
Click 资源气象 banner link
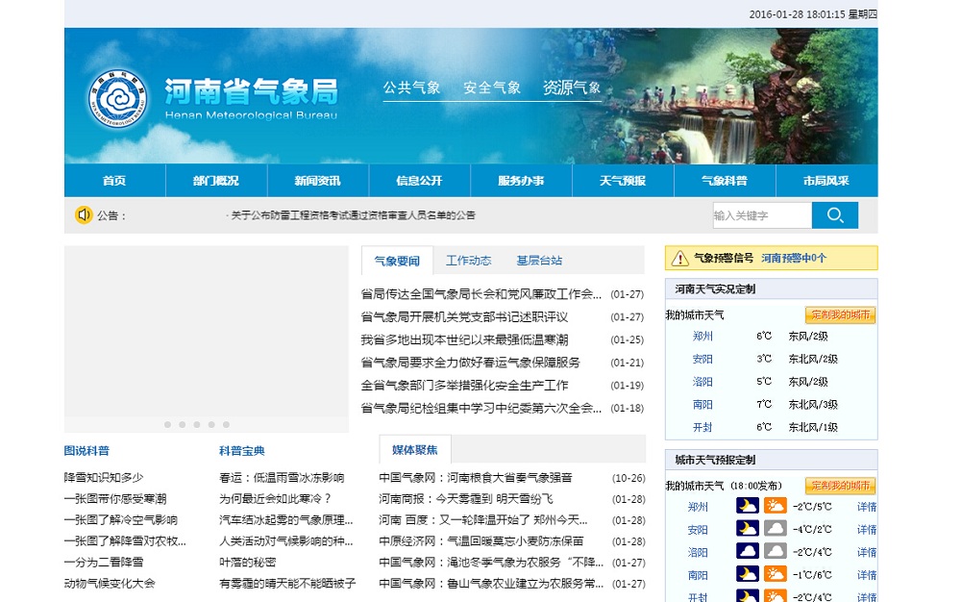(572, 88)
